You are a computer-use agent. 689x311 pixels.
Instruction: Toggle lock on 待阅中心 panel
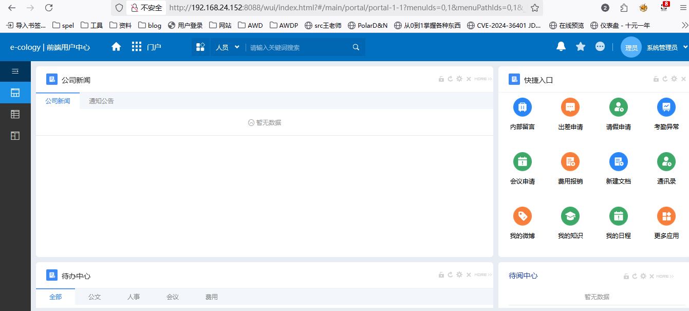625,276
